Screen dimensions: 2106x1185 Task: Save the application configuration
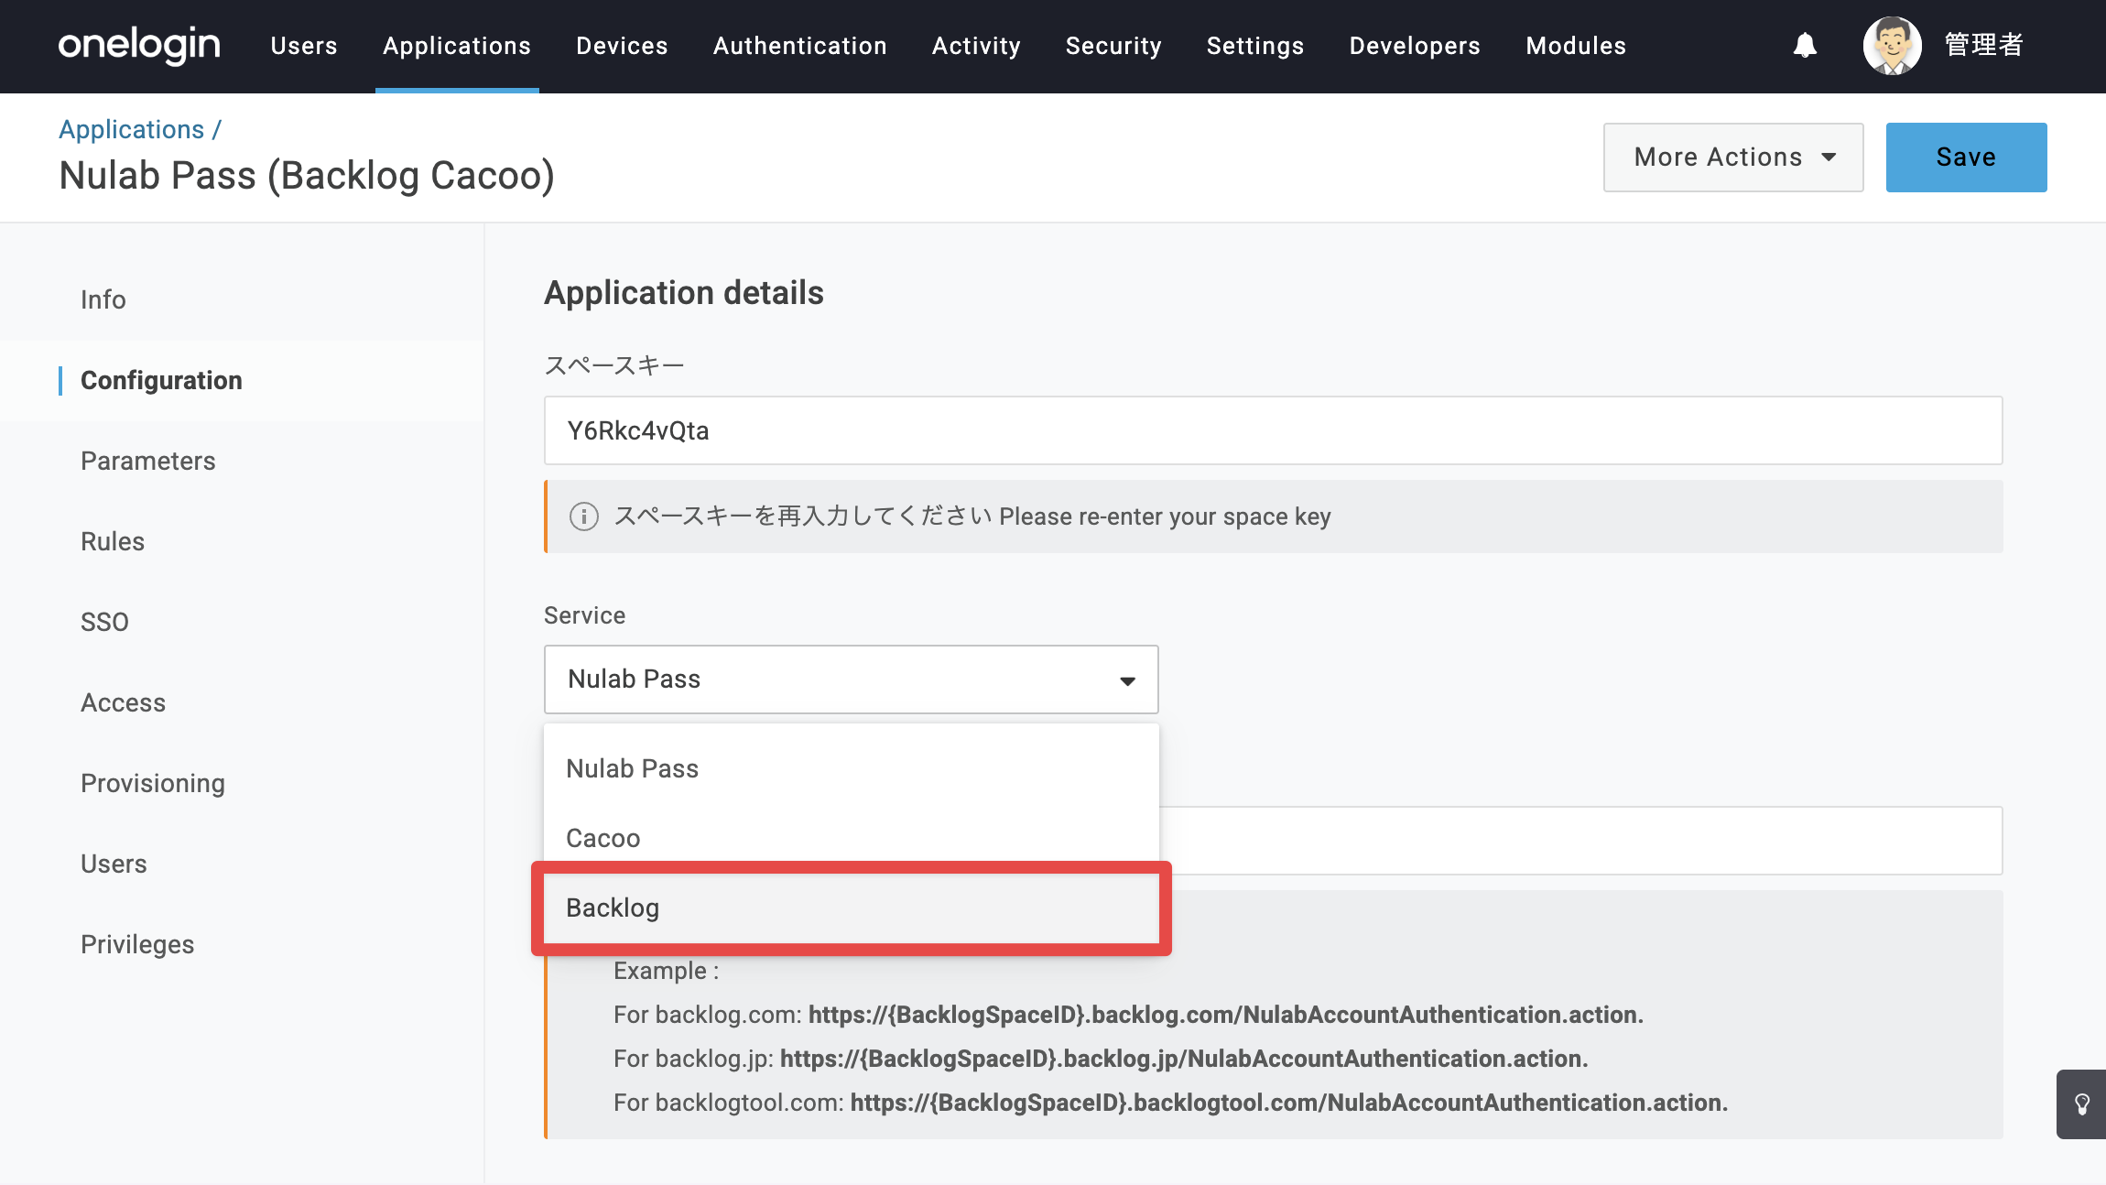(1966, 158)
